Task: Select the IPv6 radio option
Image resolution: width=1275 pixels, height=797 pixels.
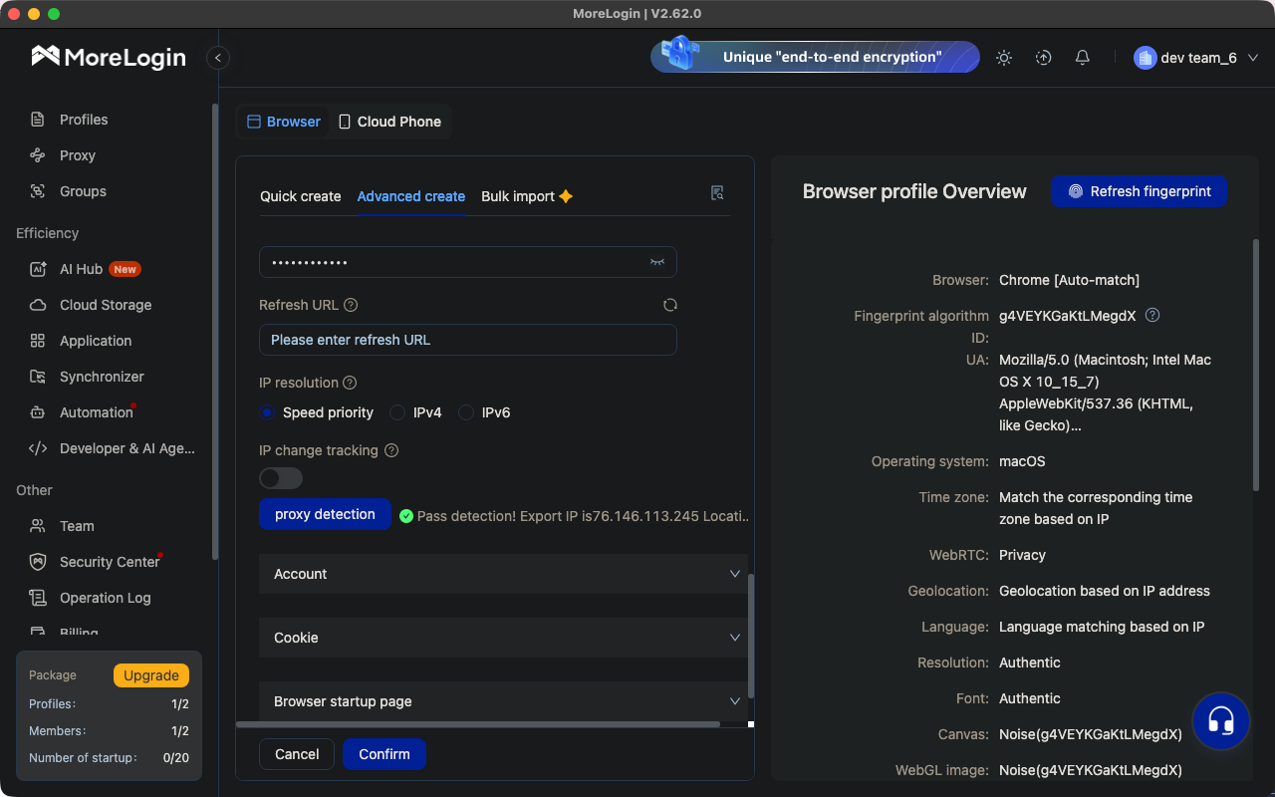Action: [466, 412]
